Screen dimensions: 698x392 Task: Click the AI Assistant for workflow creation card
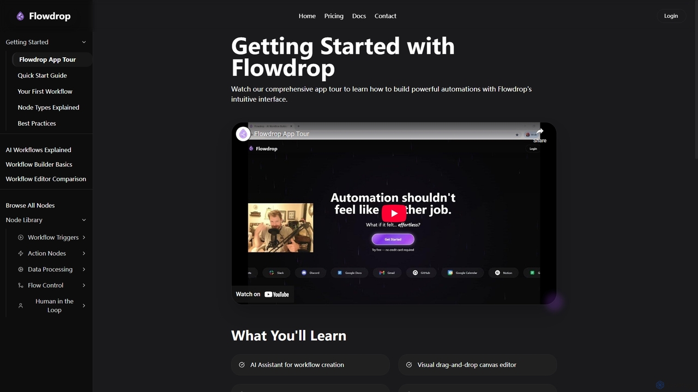310,365
